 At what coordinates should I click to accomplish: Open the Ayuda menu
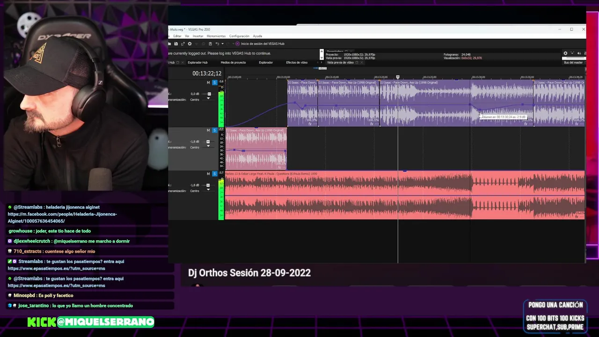pyautogui.click(x=257, y=36)
